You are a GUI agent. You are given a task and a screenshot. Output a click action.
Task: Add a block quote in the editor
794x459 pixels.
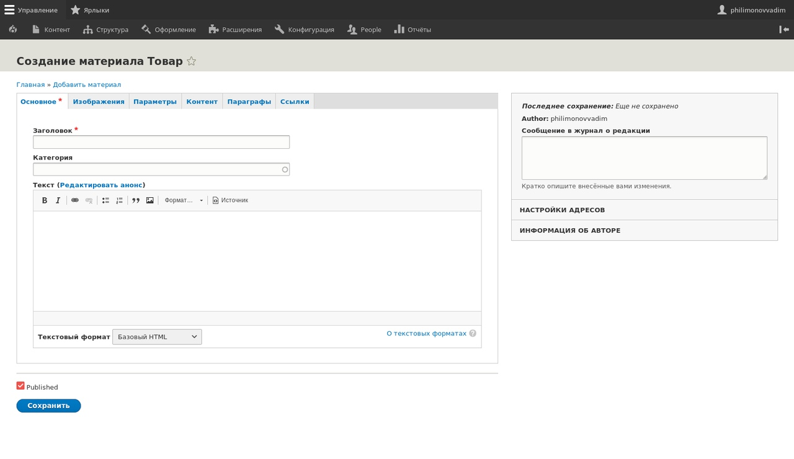point(136,200)
